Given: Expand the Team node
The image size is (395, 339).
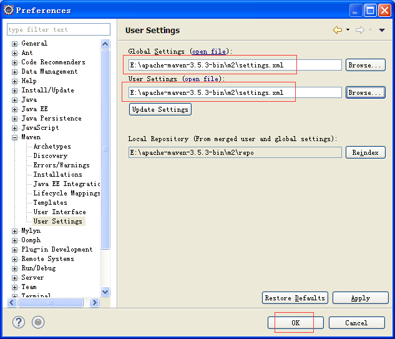Looking at the screenshot, I should tap(14, 287).
